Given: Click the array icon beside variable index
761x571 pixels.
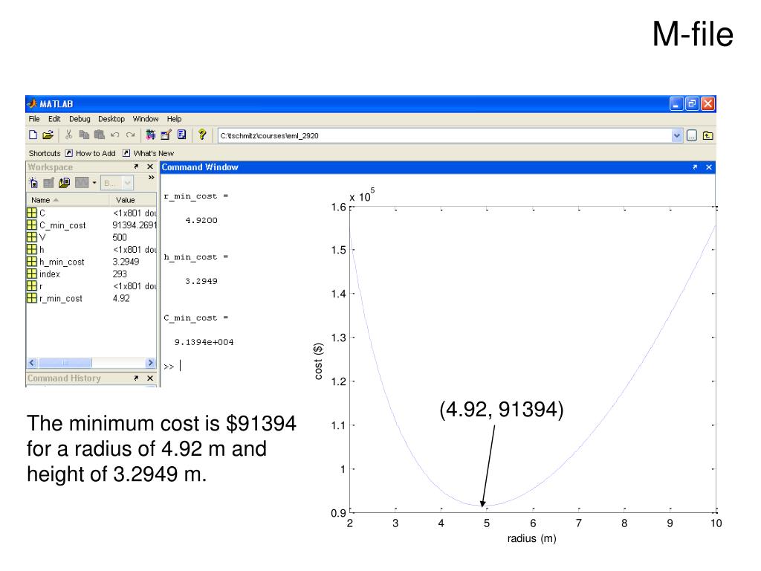Looking at the screenshot, I should [31, 274].
